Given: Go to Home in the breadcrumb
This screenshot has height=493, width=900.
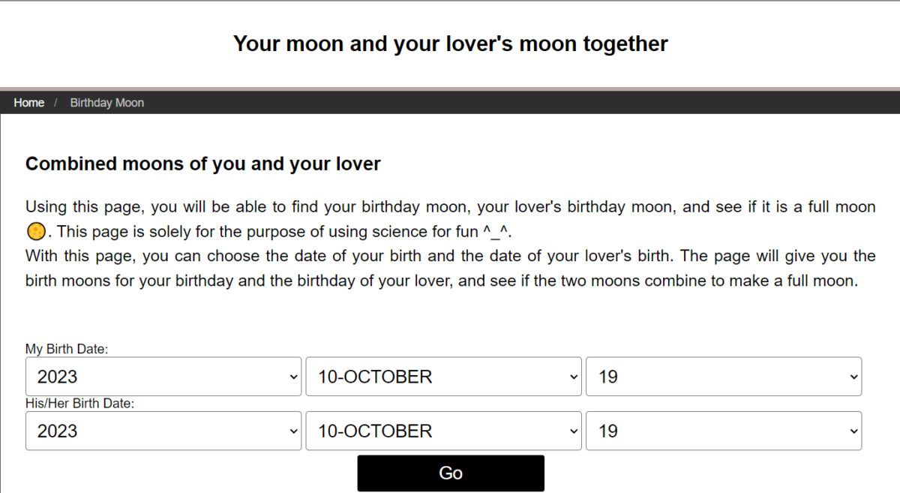Looking at the screenshot, I should (28, 103).
